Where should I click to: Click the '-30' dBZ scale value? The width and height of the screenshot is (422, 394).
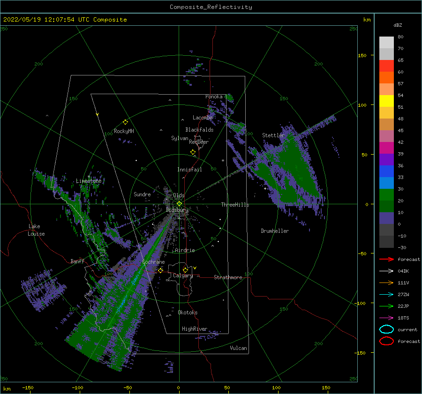click(x=402, y=247)
